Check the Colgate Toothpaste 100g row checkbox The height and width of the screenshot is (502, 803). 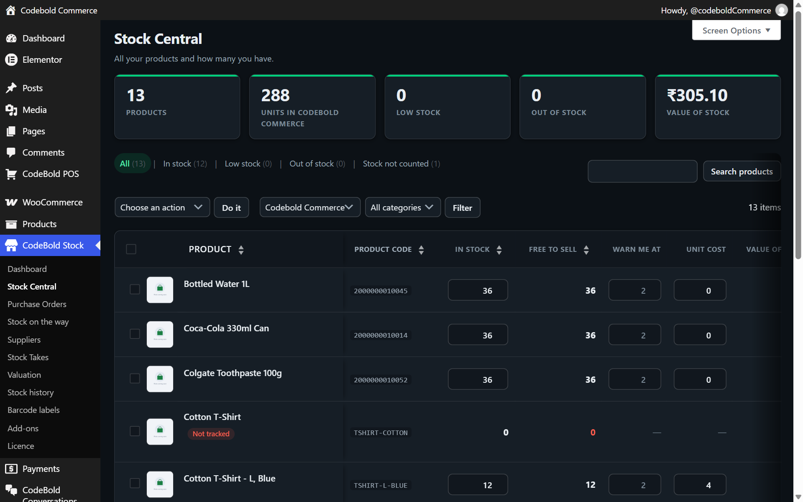click(135, 378)
